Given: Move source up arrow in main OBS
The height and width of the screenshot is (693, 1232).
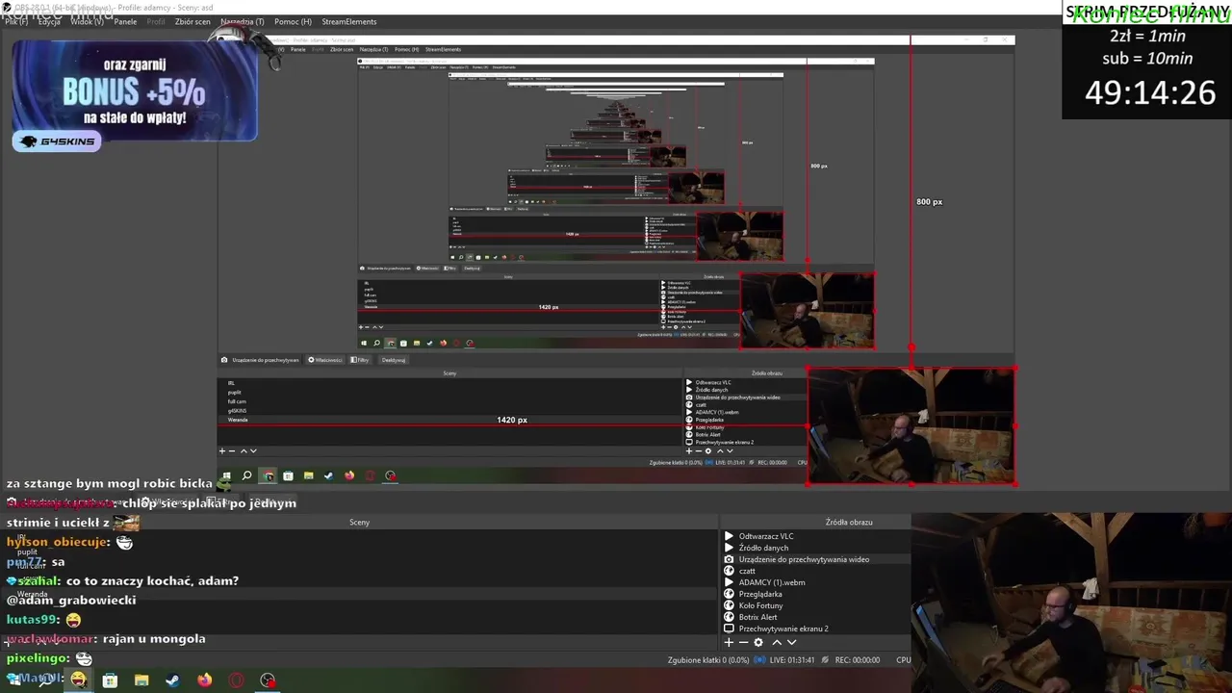Looking at the screenshot, I should (777, 642).
